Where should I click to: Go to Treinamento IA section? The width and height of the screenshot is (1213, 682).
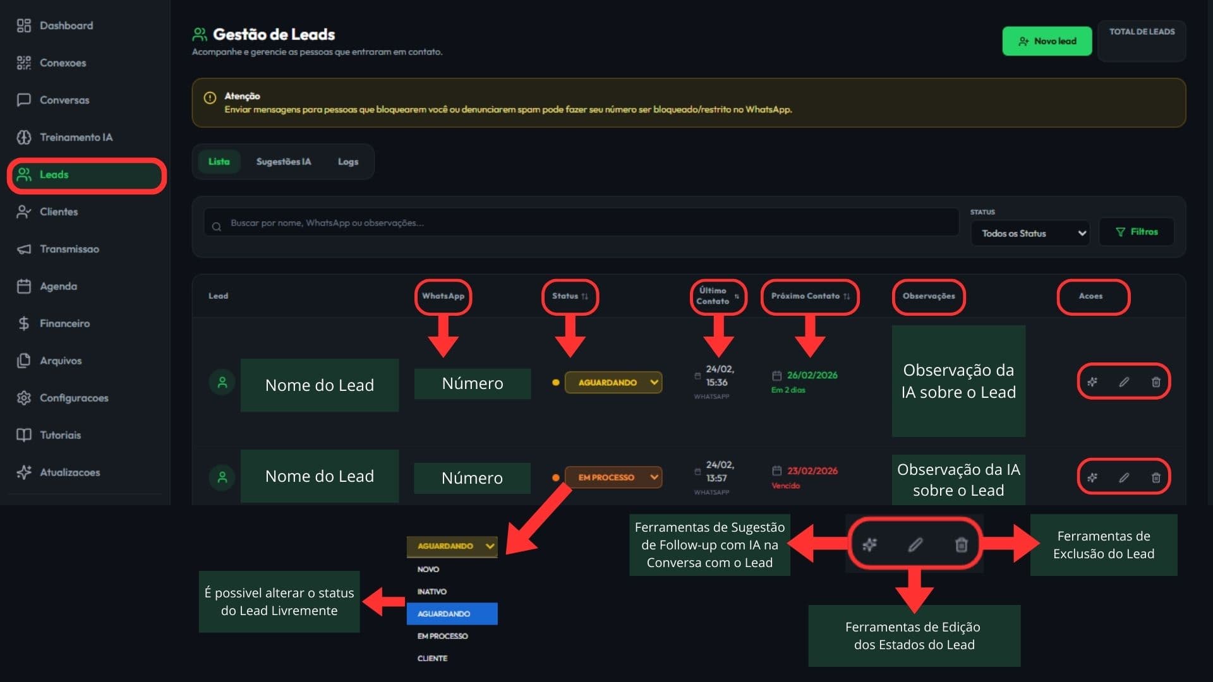click(76, 137)
